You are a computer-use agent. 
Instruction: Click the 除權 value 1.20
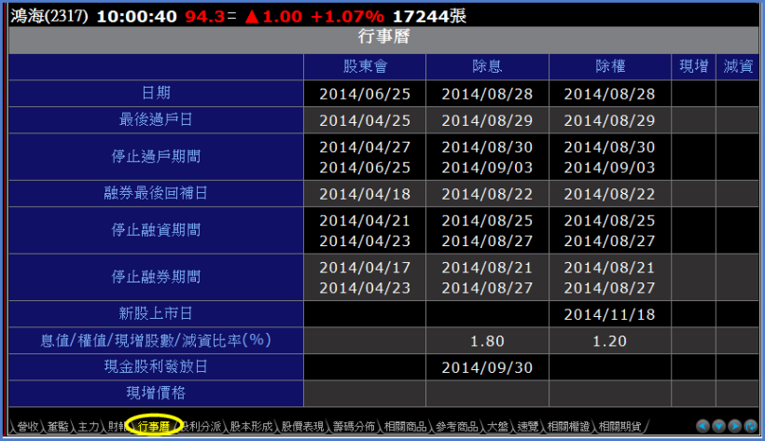tap(610, 341)
